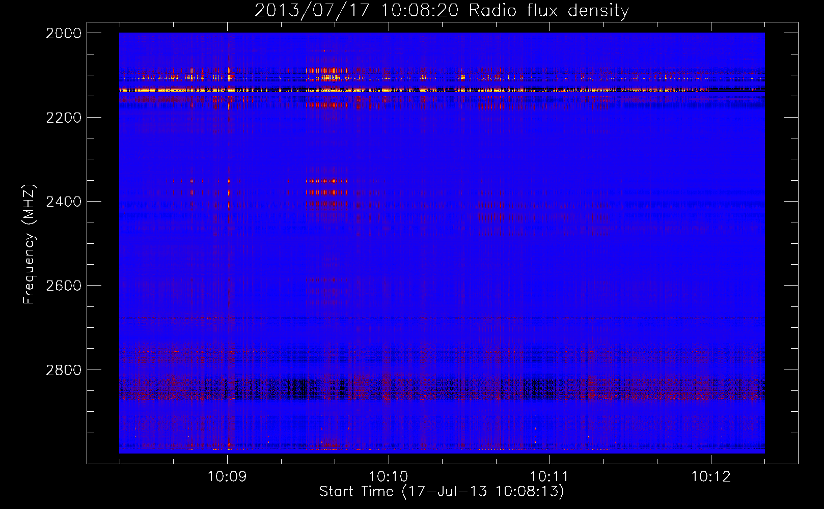Click the time '10:08:20' in the title
This screenshot has width=824, height=509.
[419, 10]
